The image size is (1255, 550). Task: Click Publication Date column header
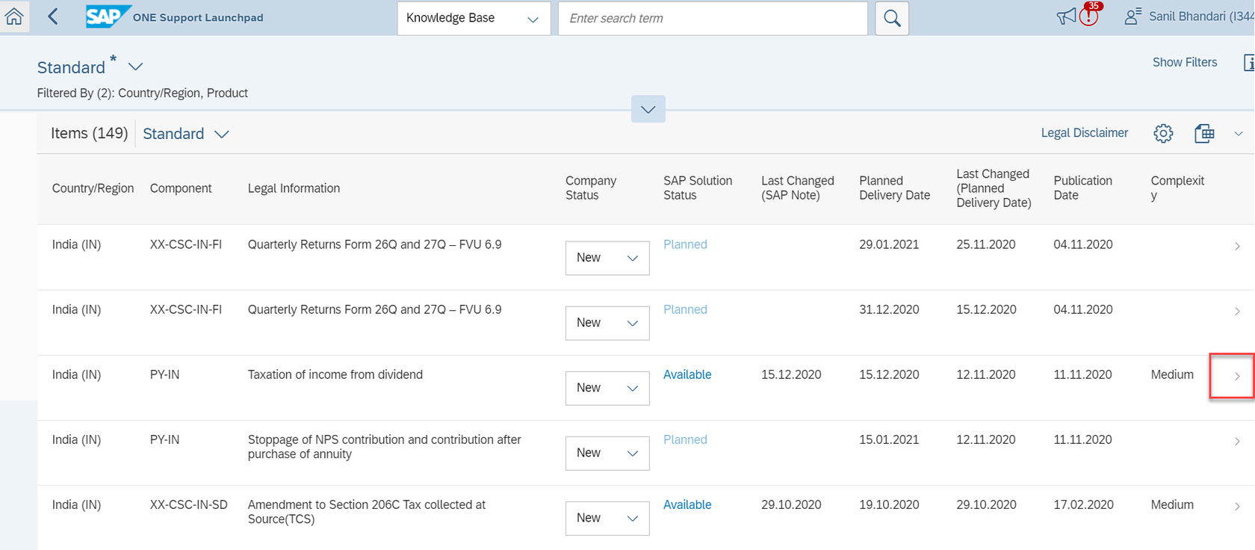[x=1082, y=188]
